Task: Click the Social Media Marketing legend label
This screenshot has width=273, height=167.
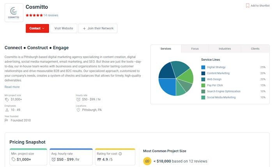Action: coord(221,97)
